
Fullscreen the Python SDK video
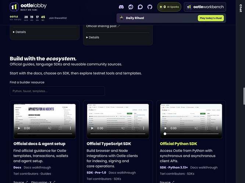(x=206, y=128)
